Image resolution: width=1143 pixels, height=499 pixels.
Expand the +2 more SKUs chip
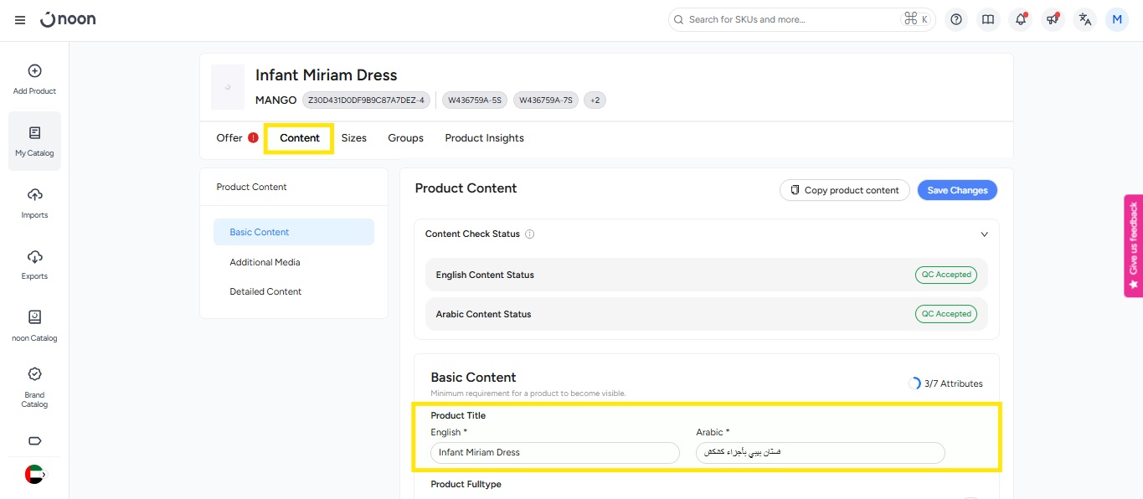click(595, 100)
